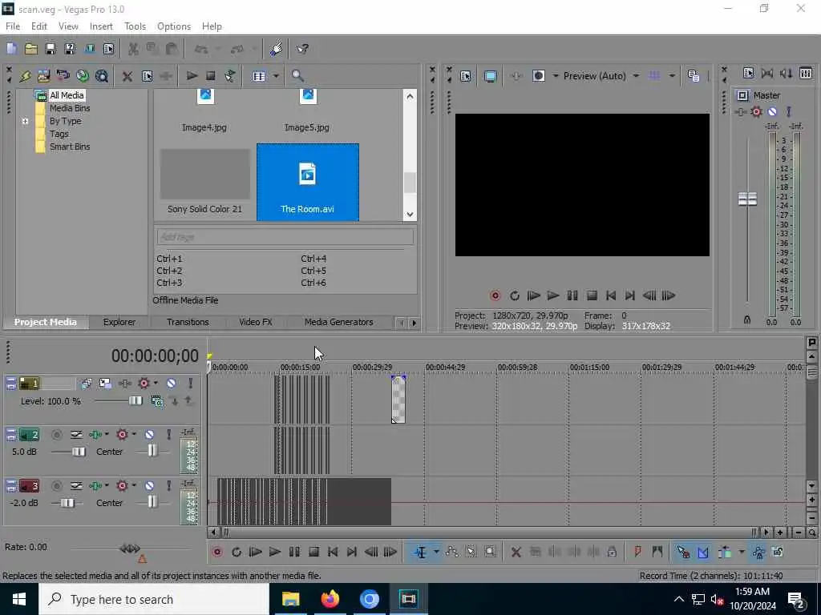This screenshot has width=821, height=615.
Task: Click the Master bus FX gear icon
Action: [x=756, y=111]
